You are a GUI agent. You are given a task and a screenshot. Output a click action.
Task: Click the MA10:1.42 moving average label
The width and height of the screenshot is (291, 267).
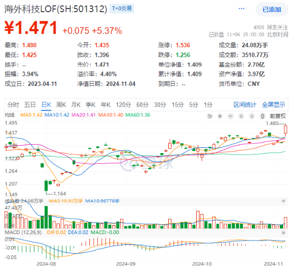tap(57, 115)
